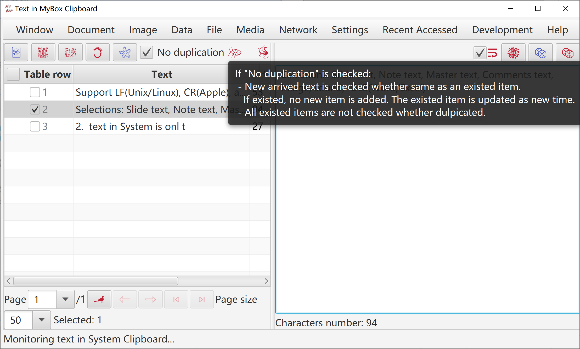Click the red fish tips icon

pos(235,53)
